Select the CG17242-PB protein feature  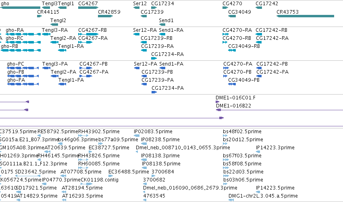point(259,68)
